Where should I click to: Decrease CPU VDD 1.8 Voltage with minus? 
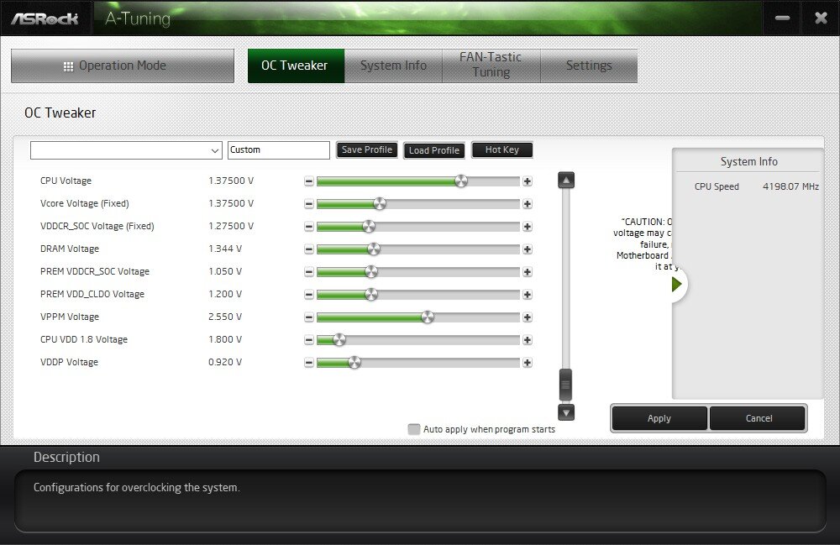click(x=308, y=340)
